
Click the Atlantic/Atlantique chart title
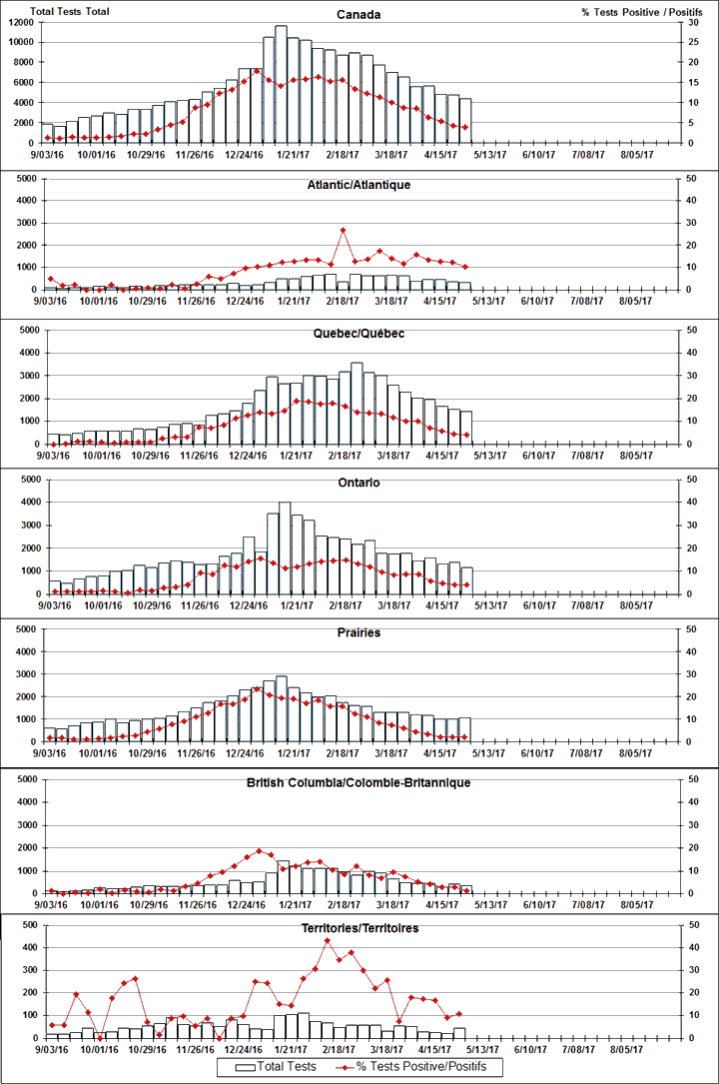click(359, 185)
